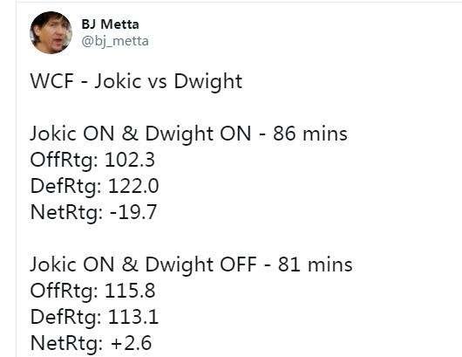Click the 'Jokic ON & Dwight ON' text
Screen dimensions: 462x357
click(140, 134)
